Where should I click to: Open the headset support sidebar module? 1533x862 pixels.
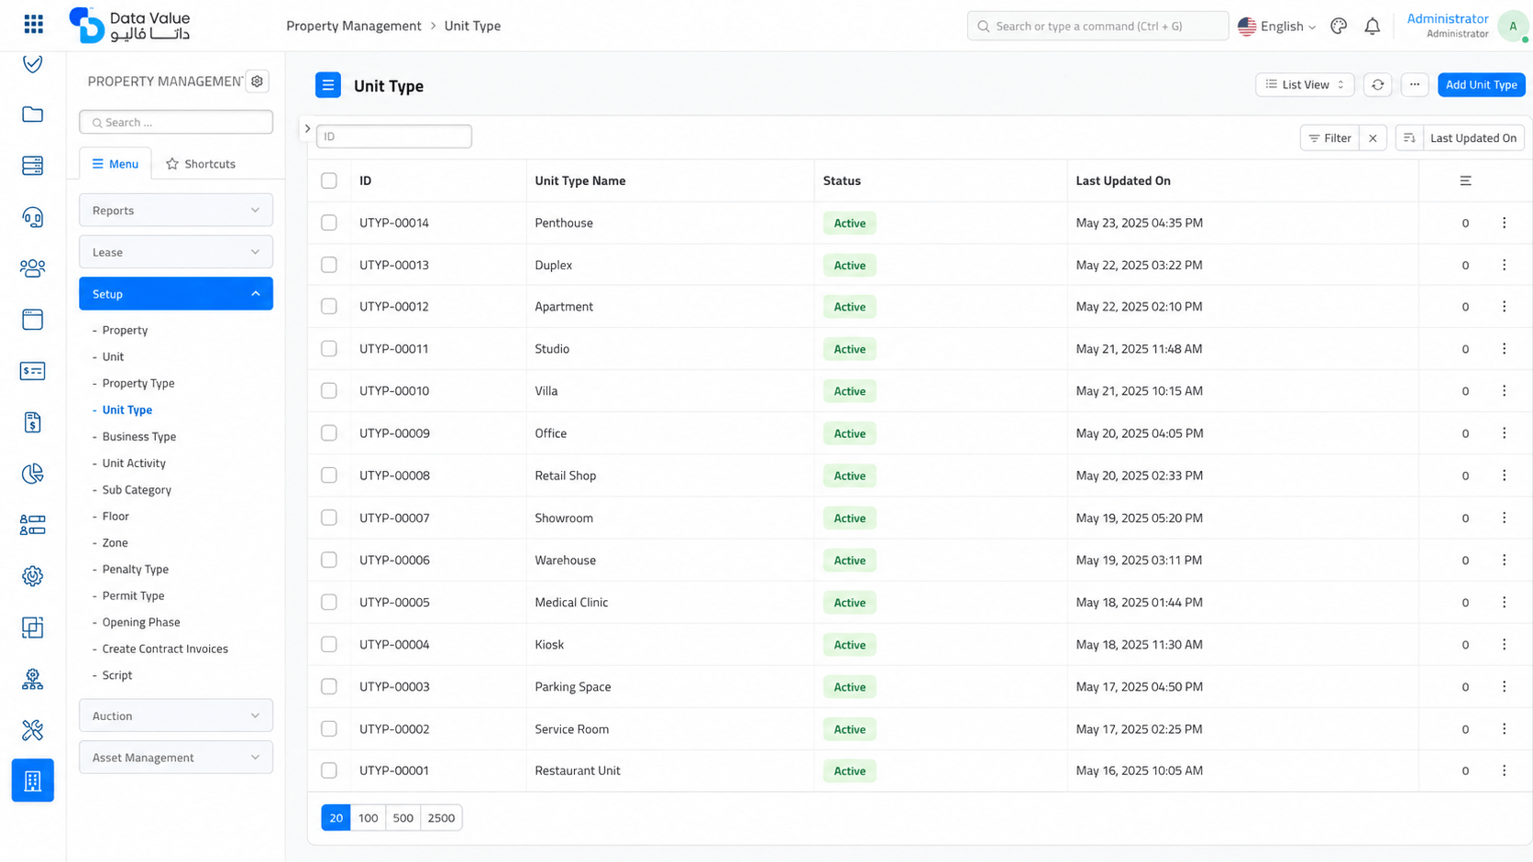[x=33, y=217]
